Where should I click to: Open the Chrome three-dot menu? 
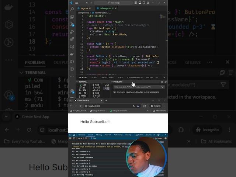point(165,106)
